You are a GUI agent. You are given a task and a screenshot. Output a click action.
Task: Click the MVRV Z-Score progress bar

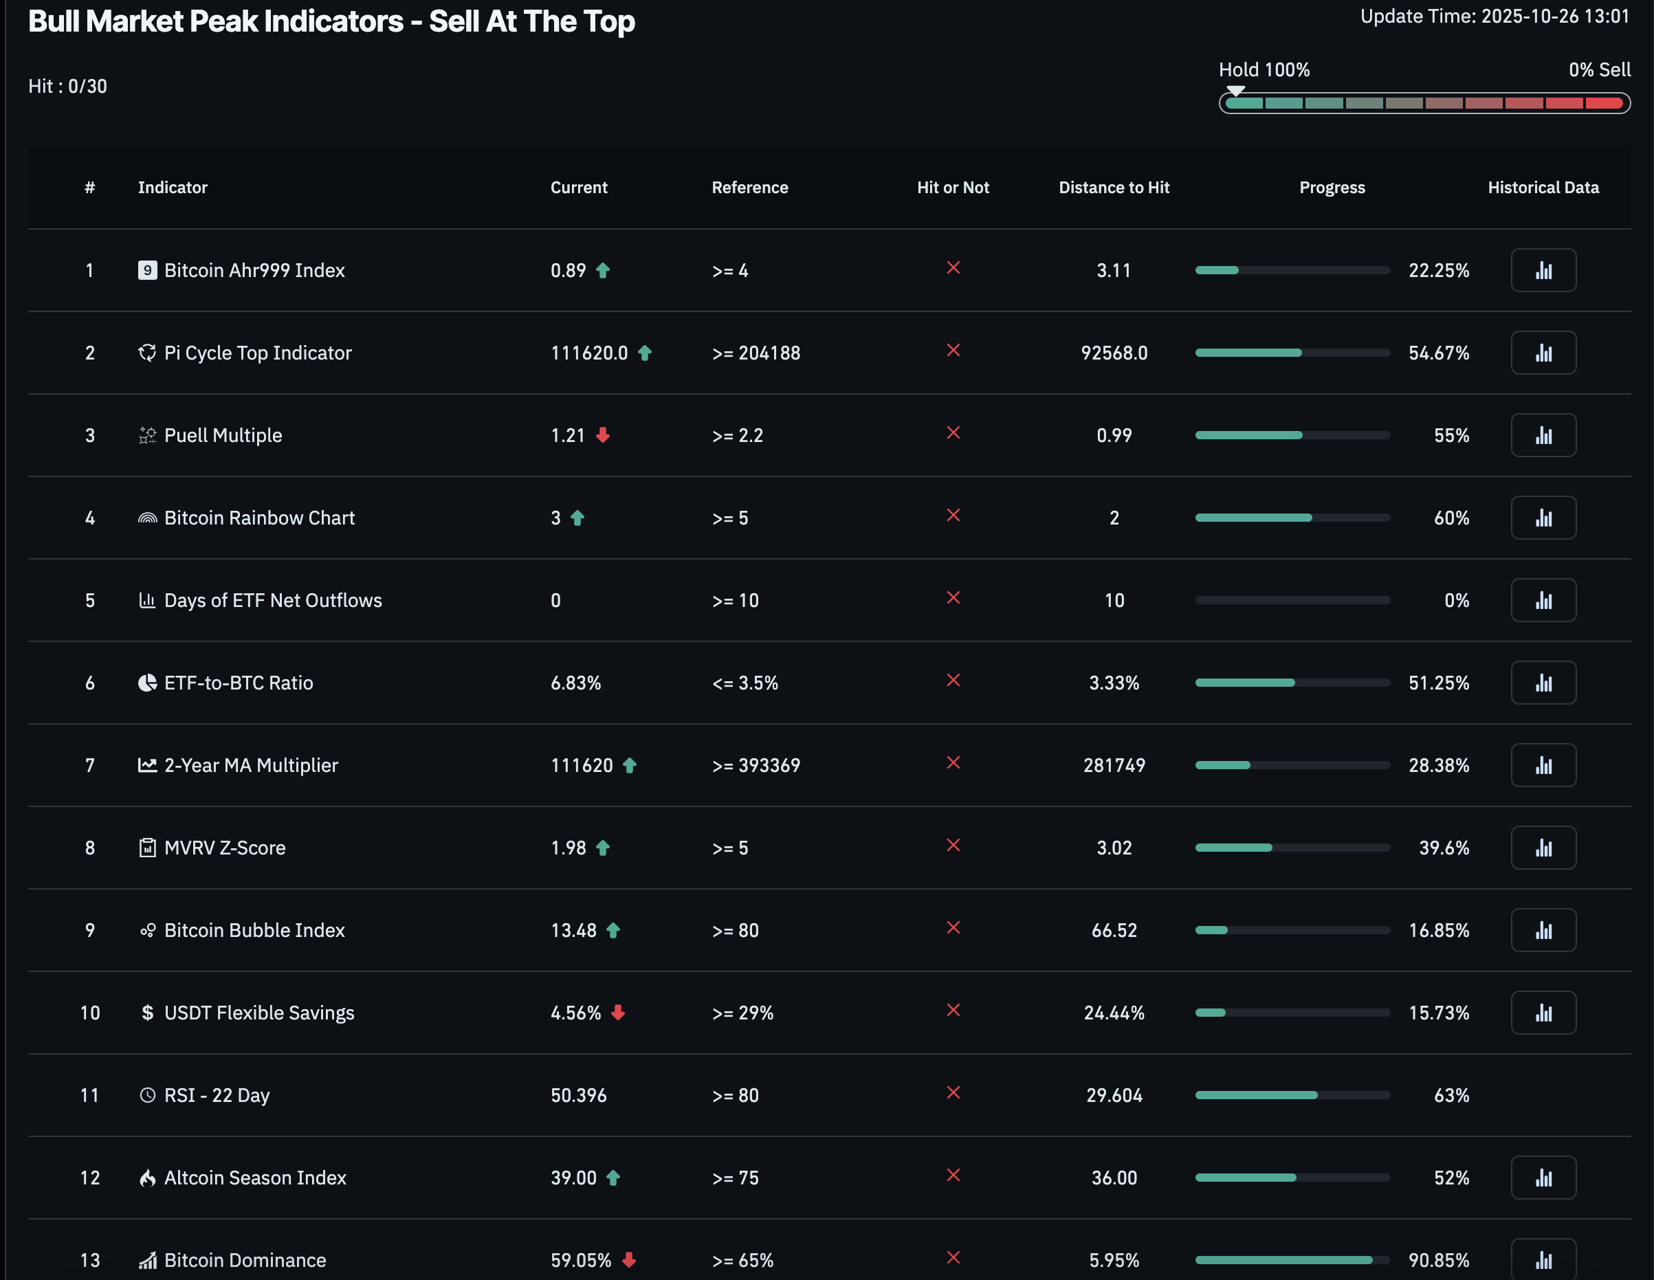(x=1292, y=848)
